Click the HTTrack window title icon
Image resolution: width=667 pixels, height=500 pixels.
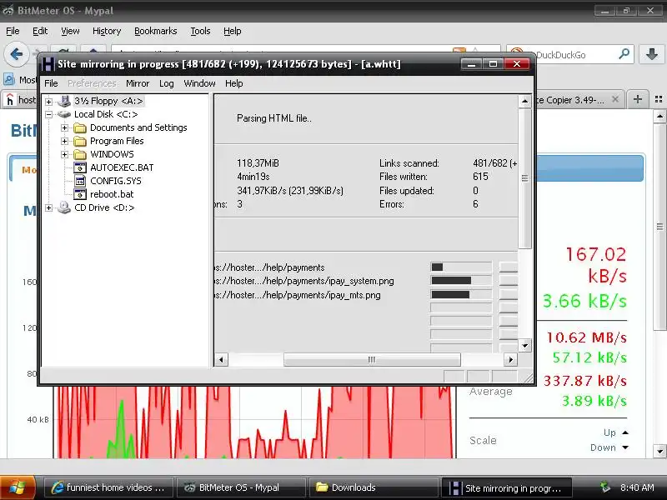click(48, 64)
